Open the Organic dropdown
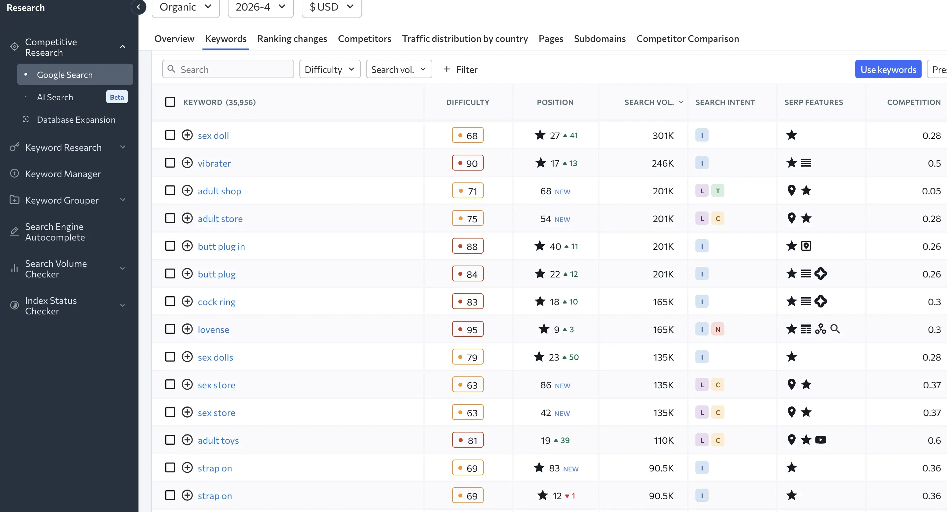The height and width of the screenshot is (512, 947). pyautogui.click(x=185, y=7)
